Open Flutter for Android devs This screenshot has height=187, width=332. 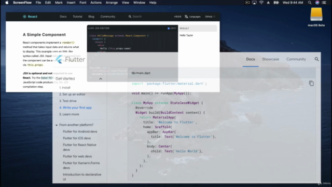coord(80,131)
